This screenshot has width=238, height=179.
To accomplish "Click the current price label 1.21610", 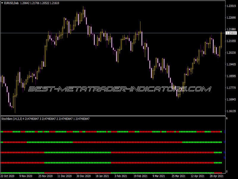I will pyautogui.click(x=231, y=33).
